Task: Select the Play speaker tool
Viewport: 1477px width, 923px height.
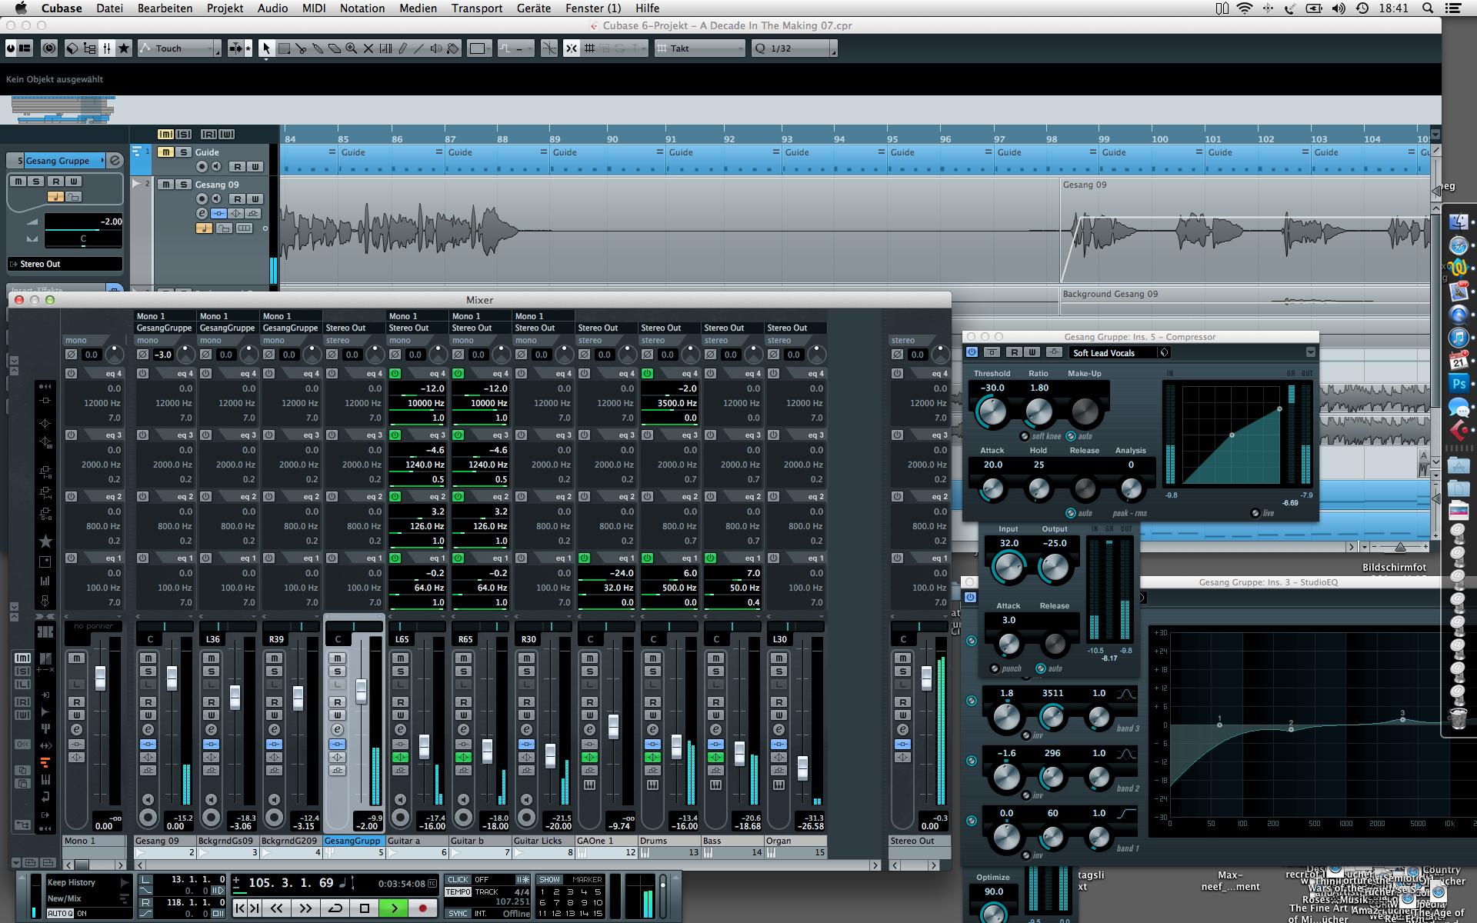Action: 436,48
